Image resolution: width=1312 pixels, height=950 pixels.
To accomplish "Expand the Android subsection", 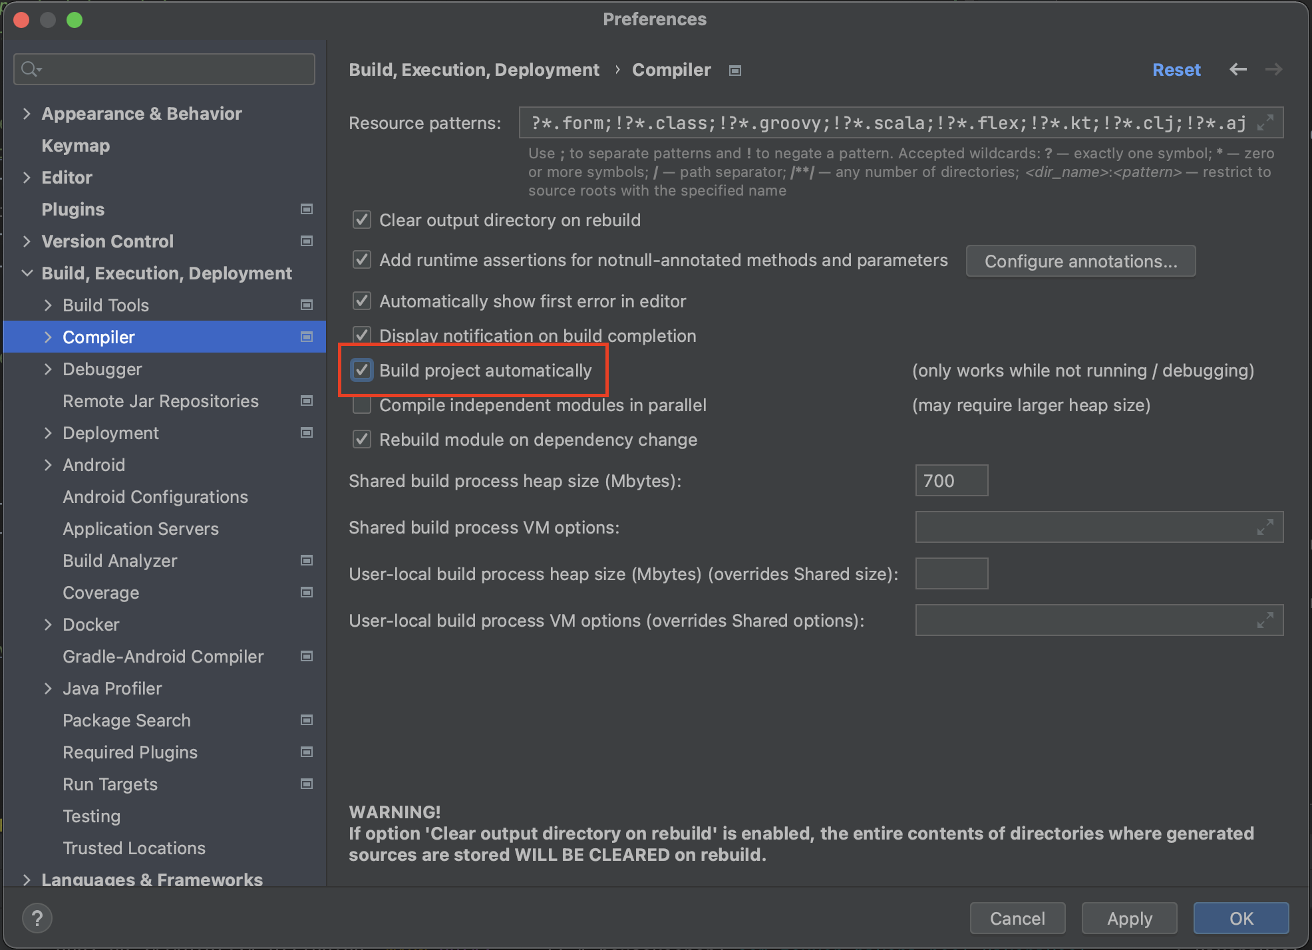I will [48, 465].
